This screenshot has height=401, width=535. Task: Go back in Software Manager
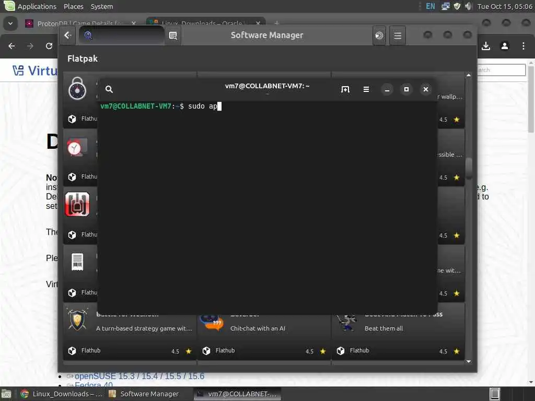(x=67, y=35)
